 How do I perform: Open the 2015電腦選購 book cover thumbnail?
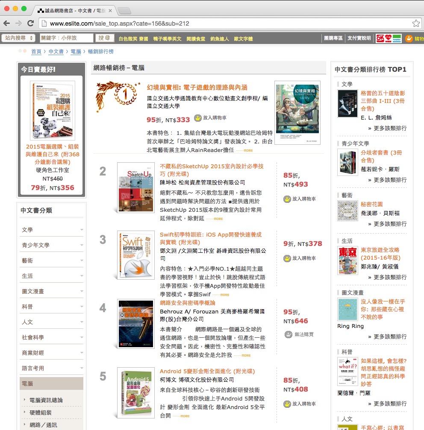(53, 110)
